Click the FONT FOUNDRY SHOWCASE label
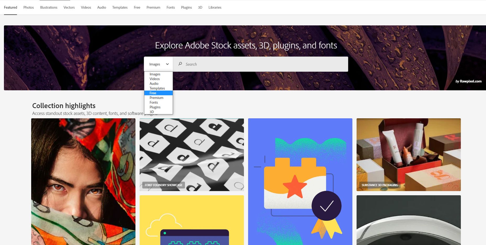This screenshot has height=245, width=486. pyautogui.click(x=163, y=185)
